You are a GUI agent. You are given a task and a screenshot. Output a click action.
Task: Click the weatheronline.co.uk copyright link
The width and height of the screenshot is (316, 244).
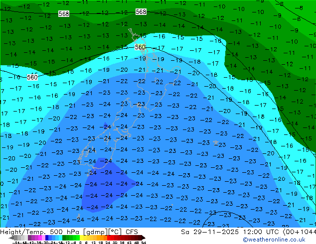pyautogui.click(x=274, y=240)
